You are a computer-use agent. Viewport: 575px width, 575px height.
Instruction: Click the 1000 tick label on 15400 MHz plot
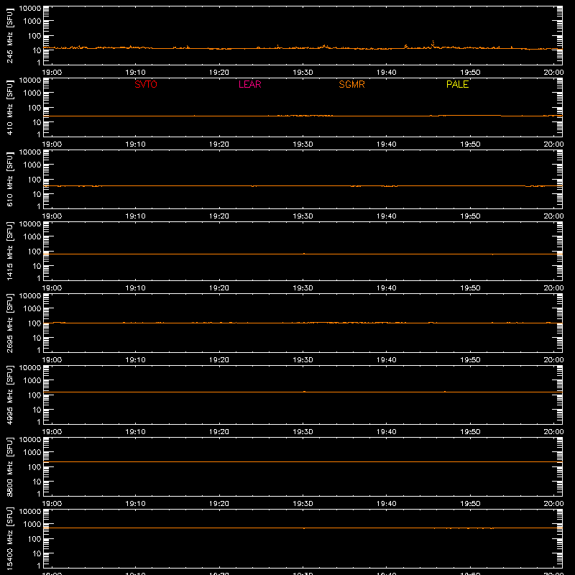(x=32, y=525)
